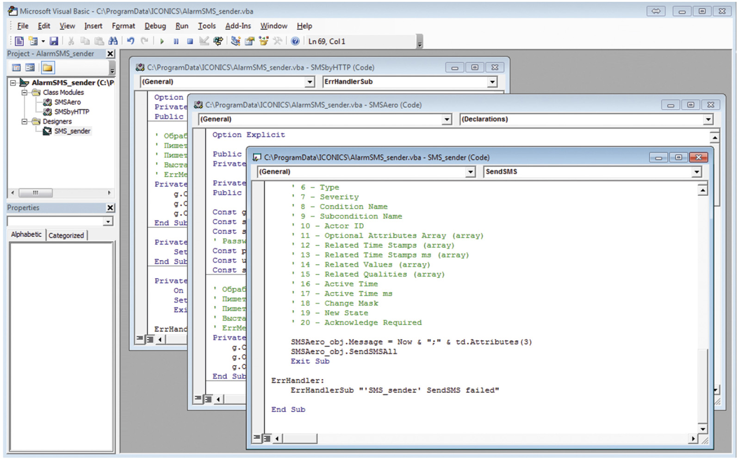The height and width of the screenshot is (460, 738).
Task: Open (Declarations) dropdown in SMSAero window
Action: pyautogui.click(x=708, y=119)
